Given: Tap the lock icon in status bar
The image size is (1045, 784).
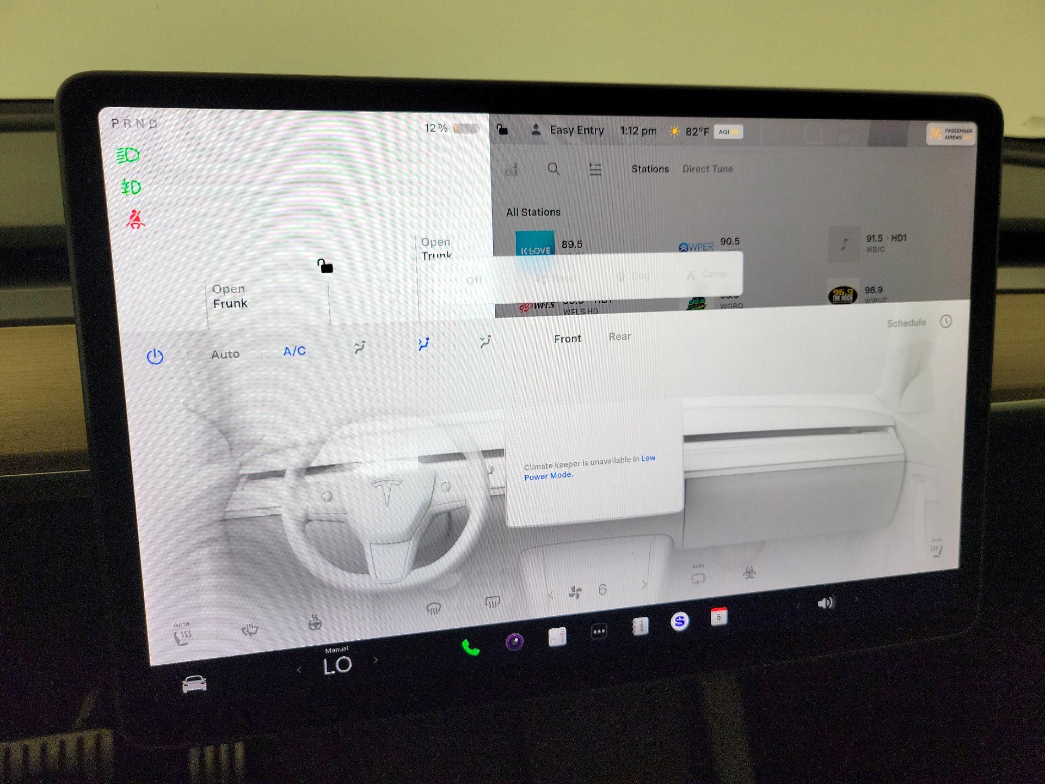Looking at the screenshot, I should click(502, 130).
